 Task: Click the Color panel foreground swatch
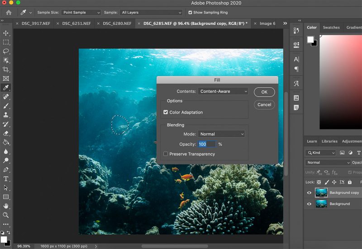310,39
